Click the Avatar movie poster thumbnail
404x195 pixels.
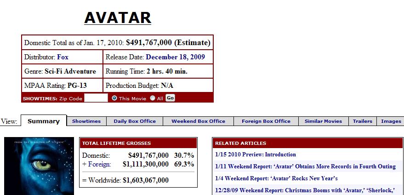pyautogui.click(x=39, y=166)
